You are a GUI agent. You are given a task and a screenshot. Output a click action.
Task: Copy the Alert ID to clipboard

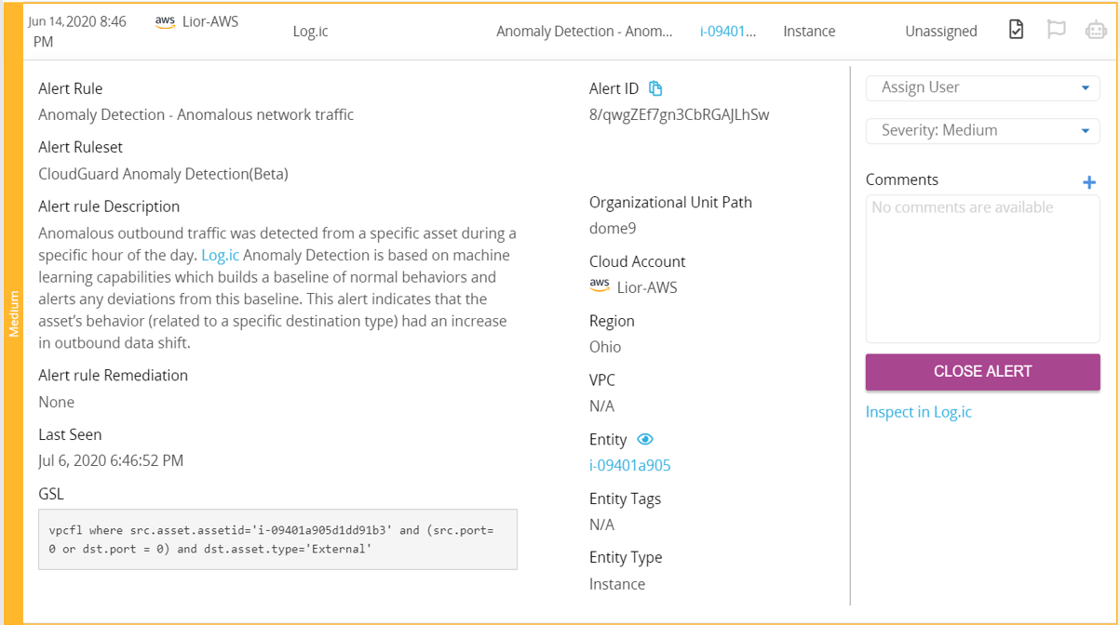pos(655,88)
